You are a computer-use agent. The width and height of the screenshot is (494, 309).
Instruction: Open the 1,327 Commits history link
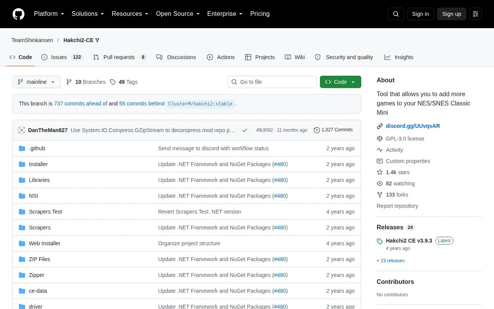click(333, 130)
